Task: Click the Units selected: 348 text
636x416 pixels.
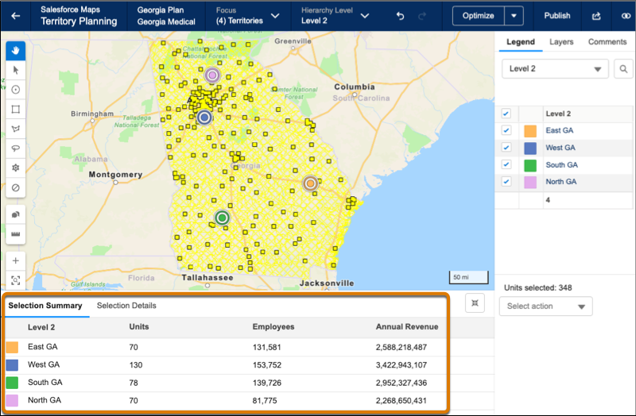Action: [x=538, y=288]
